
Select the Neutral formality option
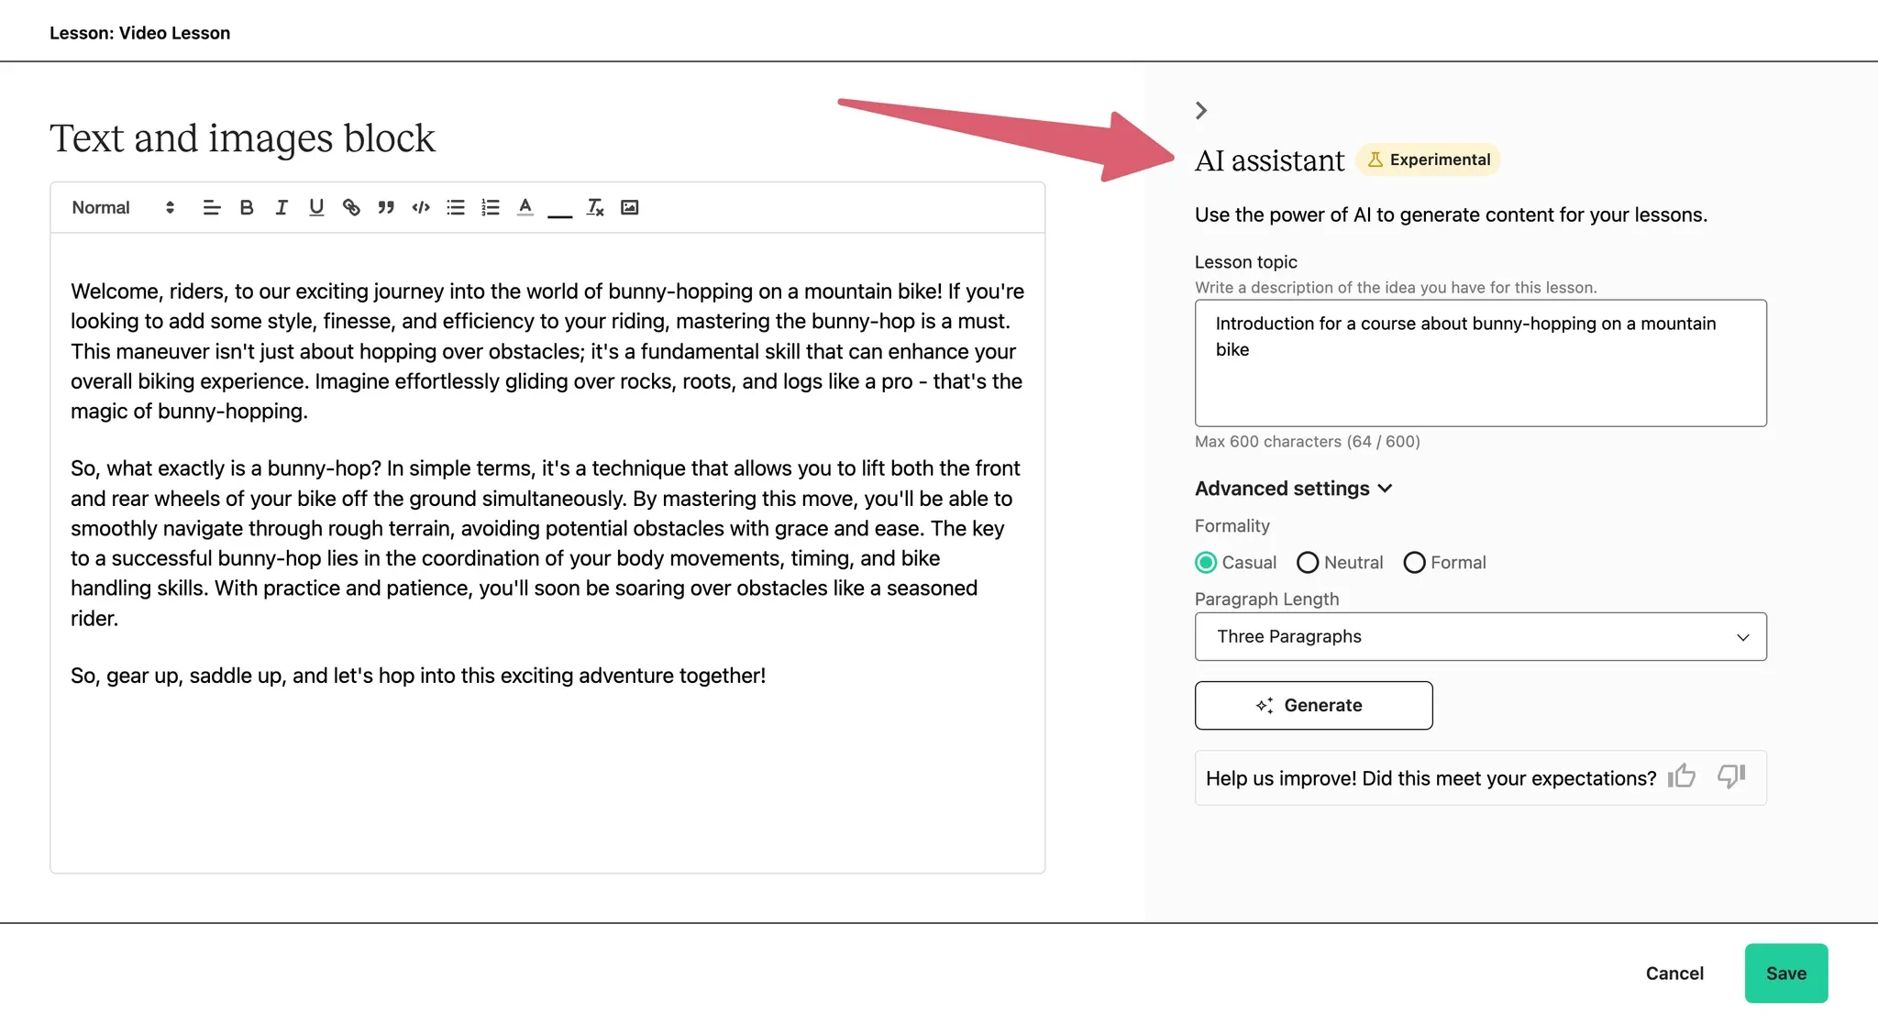[x=1308, y=562]
